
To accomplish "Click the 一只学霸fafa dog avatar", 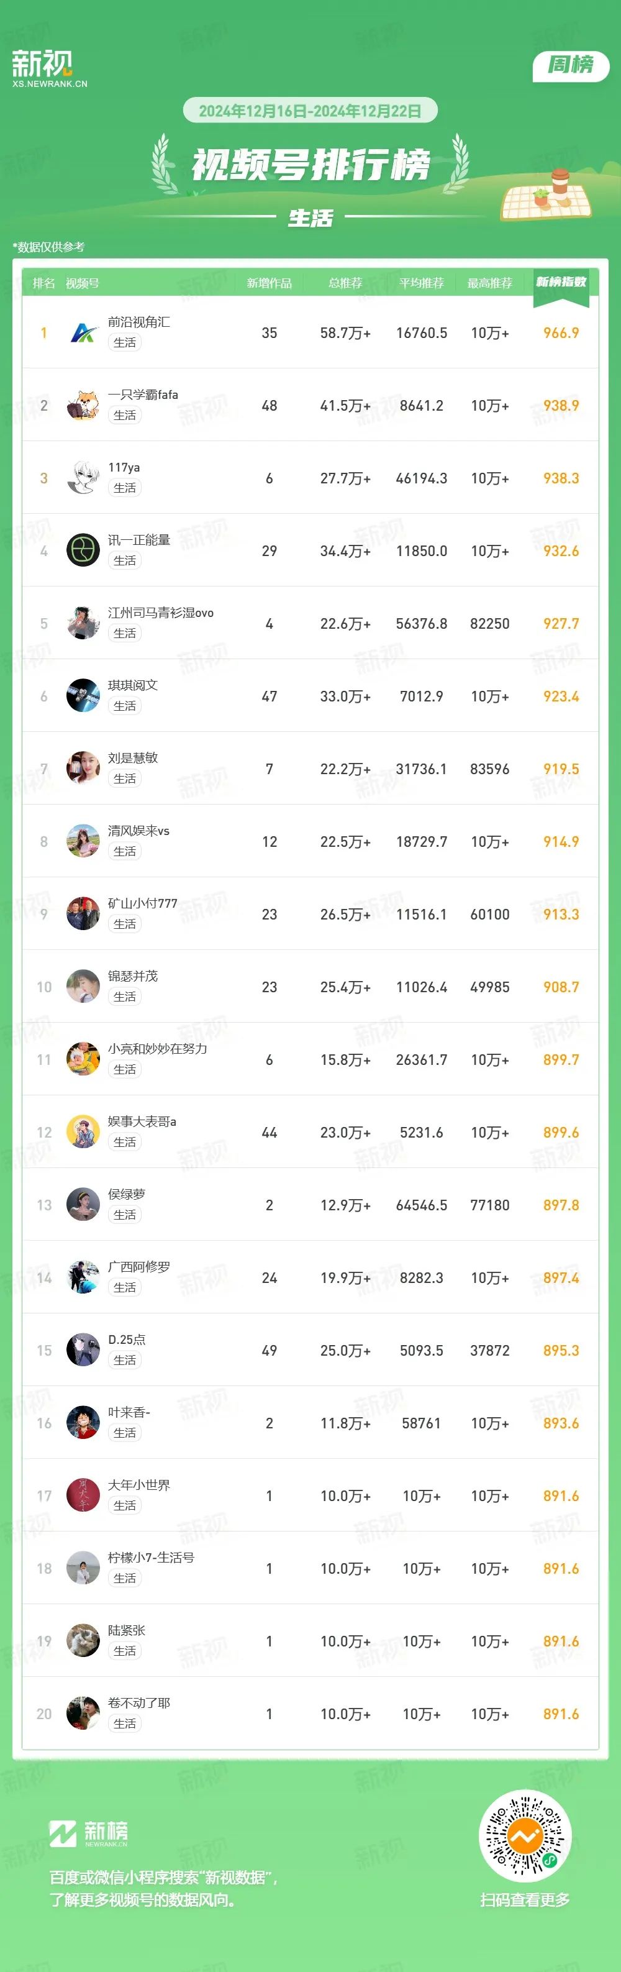I will coord(83,406).
